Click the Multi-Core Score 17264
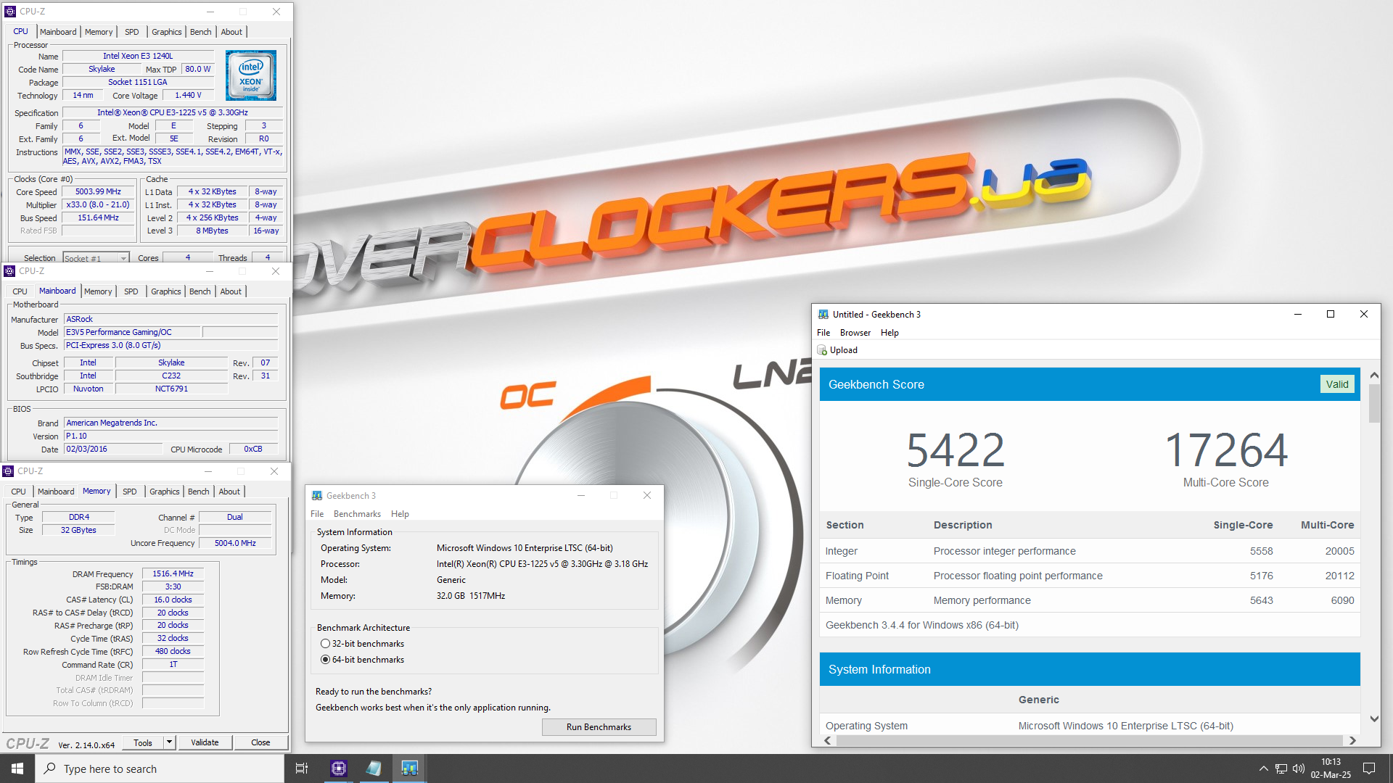The width and height of the screenshot is (1393, 783). 1226,449
